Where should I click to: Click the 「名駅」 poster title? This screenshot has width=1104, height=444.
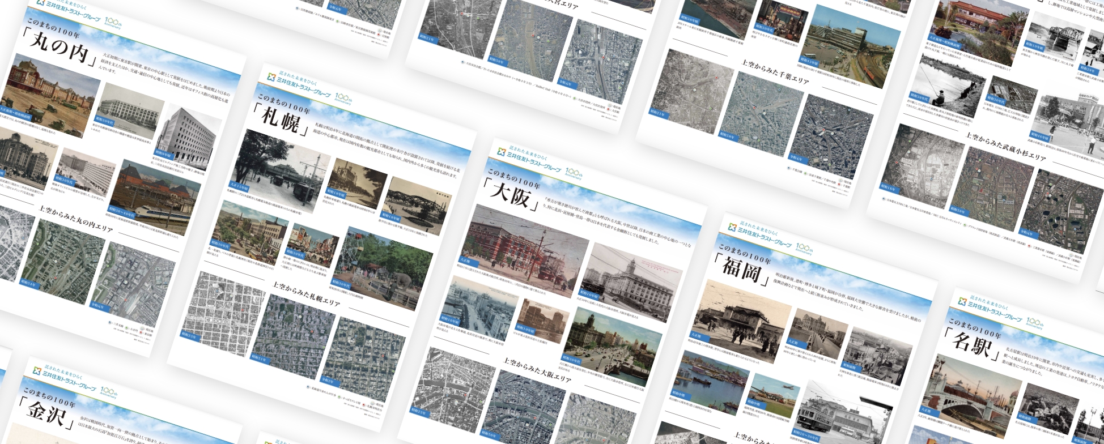point(974,343)
